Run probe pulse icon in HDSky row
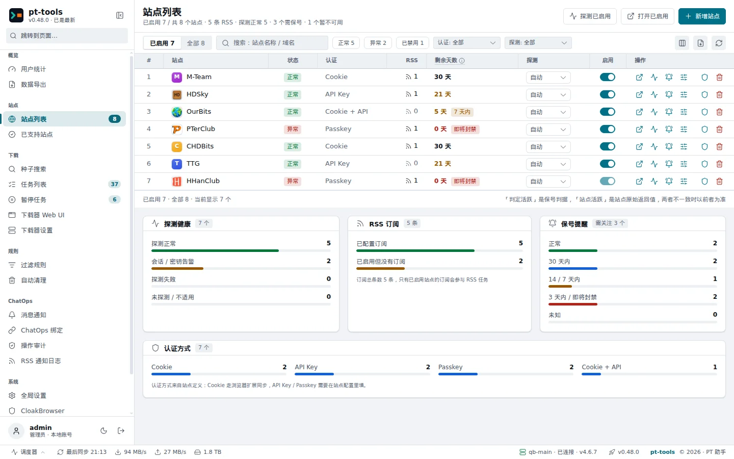This screenshot has width=734, height=459. click(654, 95)
